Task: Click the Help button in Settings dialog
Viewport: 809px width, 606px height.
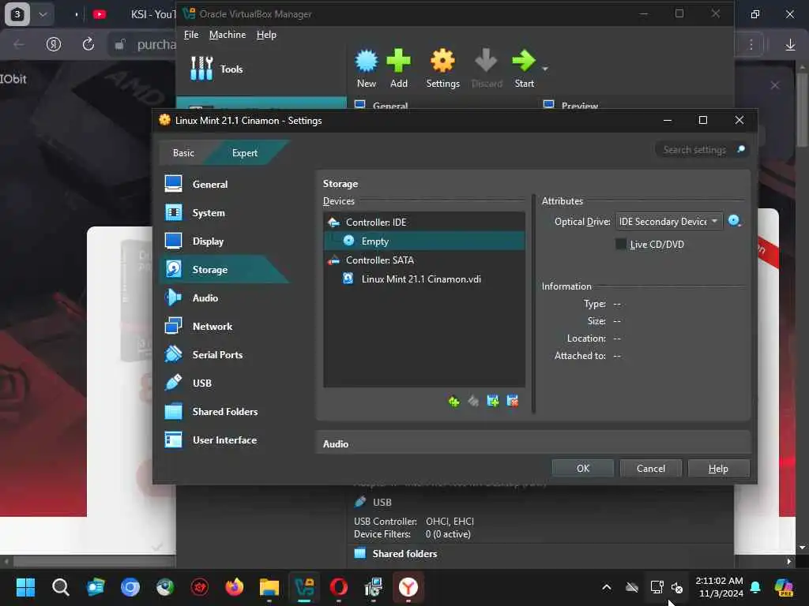Action: click(x=718, y=468)
